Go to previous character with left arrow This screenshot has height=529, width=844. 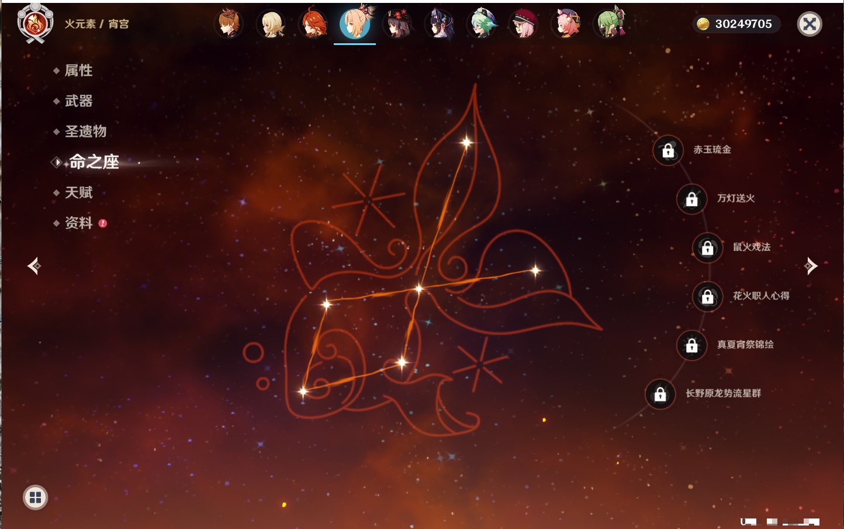(x=34, y=266)
